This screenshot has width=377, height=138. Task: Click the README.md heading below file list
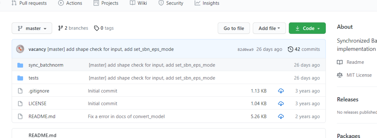click(x=42, y=135)
